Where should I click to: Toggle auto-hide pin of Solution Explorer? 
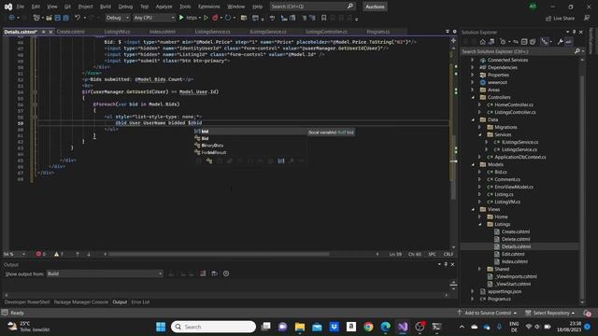point(574,32)
